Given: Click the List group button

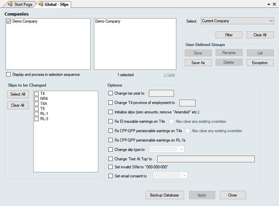Looking at the screenshot, I should (x=260, y=53).
